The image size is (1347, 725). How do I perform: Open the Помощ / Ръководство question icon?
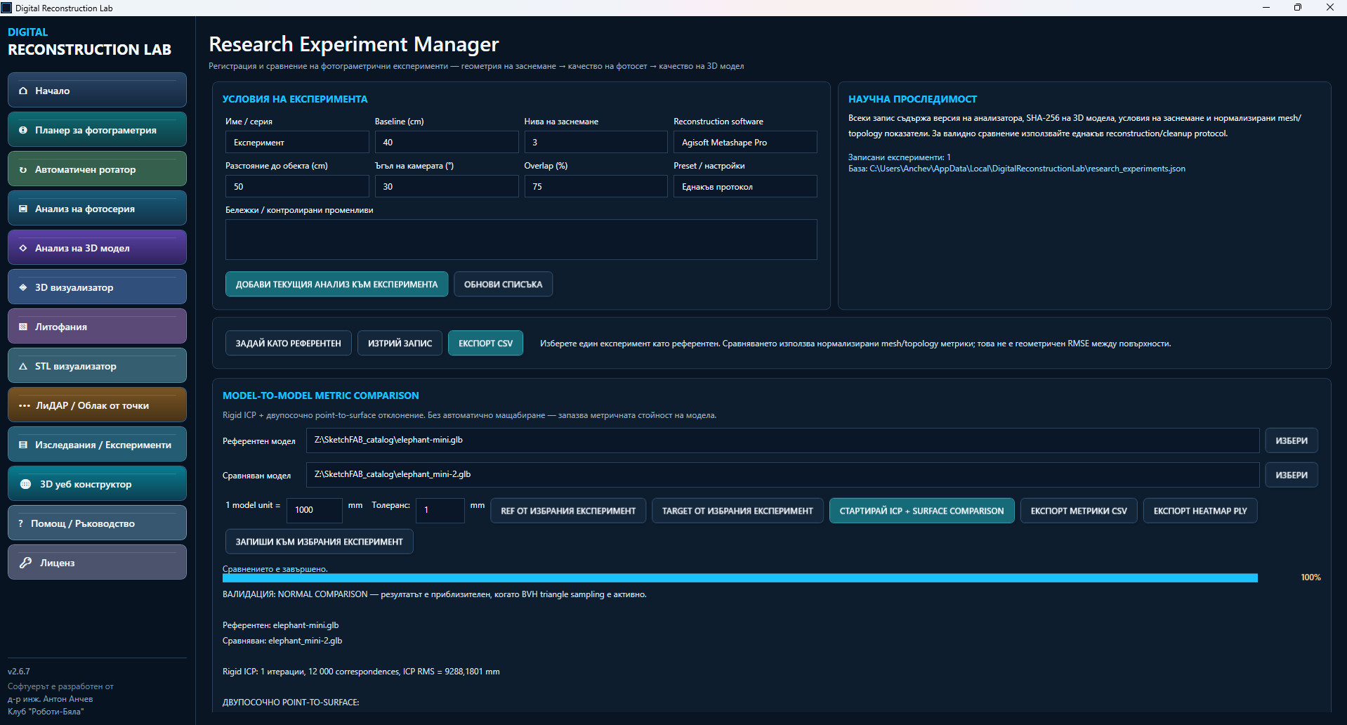click(20, 523)
